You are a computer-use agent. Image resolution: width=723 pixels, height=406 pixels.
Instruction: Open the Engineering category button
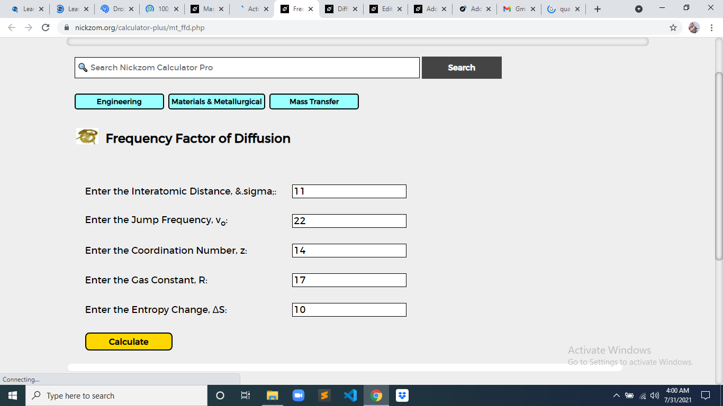[119, 101]
